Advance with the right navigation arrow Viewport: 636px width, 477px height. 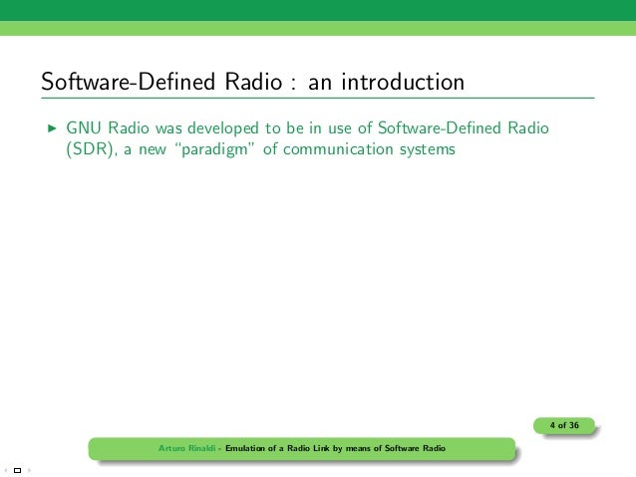(x=29, y=470)
